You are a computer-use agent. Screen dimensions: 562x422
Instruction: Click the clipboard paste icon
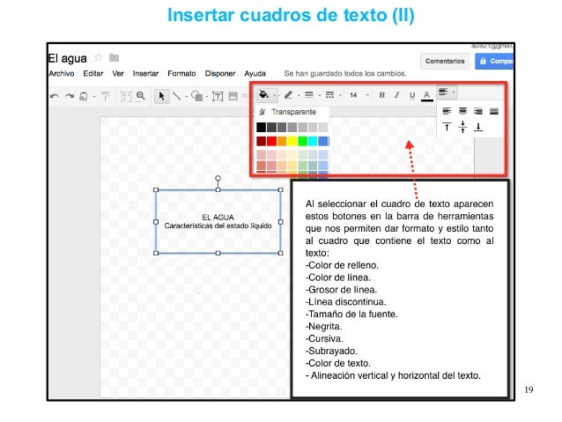click(x=84, y=96)
